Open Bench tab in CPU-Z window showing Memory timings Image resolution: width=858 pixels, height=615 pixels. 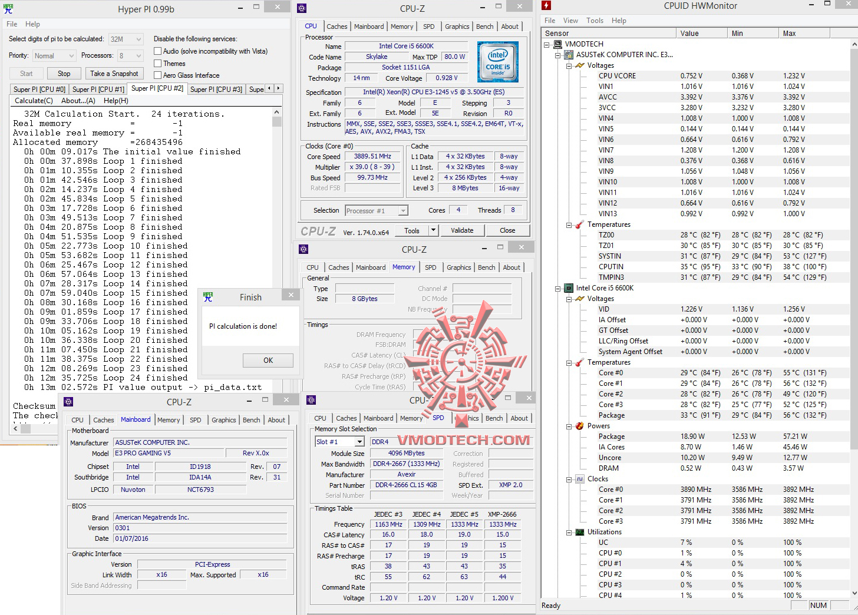point(487,267)
